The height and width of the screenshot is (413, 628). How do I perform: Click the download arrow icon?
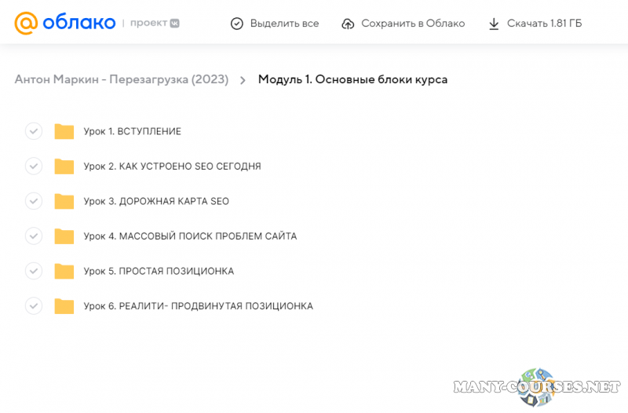click(x=494, y=24)
